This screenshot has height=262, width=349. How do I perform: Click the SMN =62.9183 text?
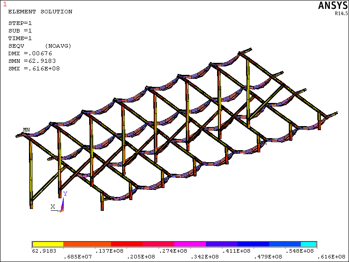point(32,61)
